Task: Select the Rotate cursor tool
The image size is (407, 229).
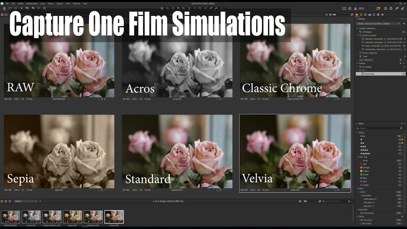Action: point(189,8)
